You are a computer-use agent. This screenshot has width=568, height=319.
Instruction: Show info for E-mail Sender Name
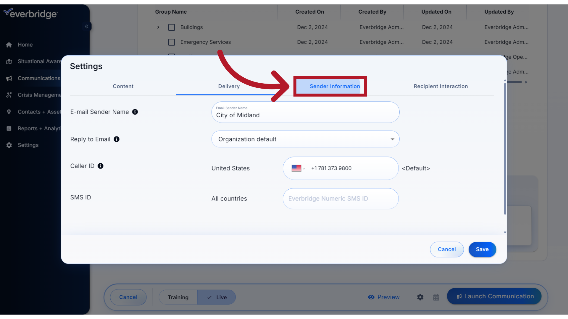point(135,112)
